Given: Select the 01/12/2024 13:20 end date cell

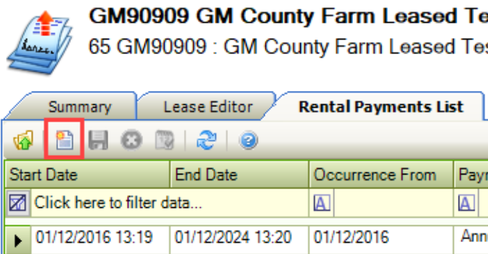Looking at the screenshot, I should (x=239, y=237).
